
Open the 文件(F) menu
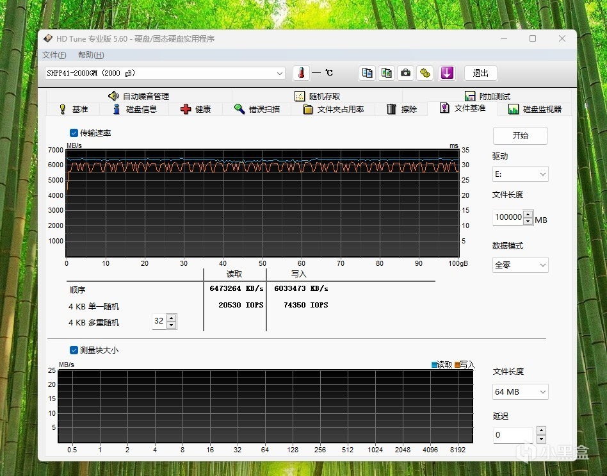54,54
